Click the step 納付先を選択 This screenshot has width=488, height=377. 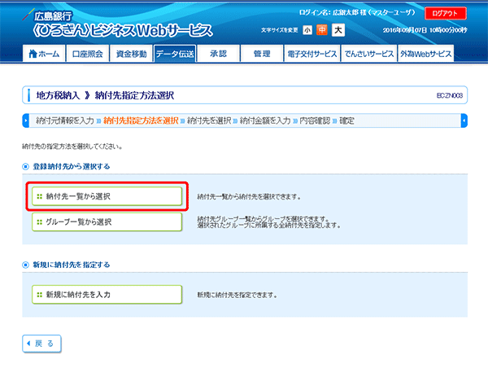click(209, 121)
